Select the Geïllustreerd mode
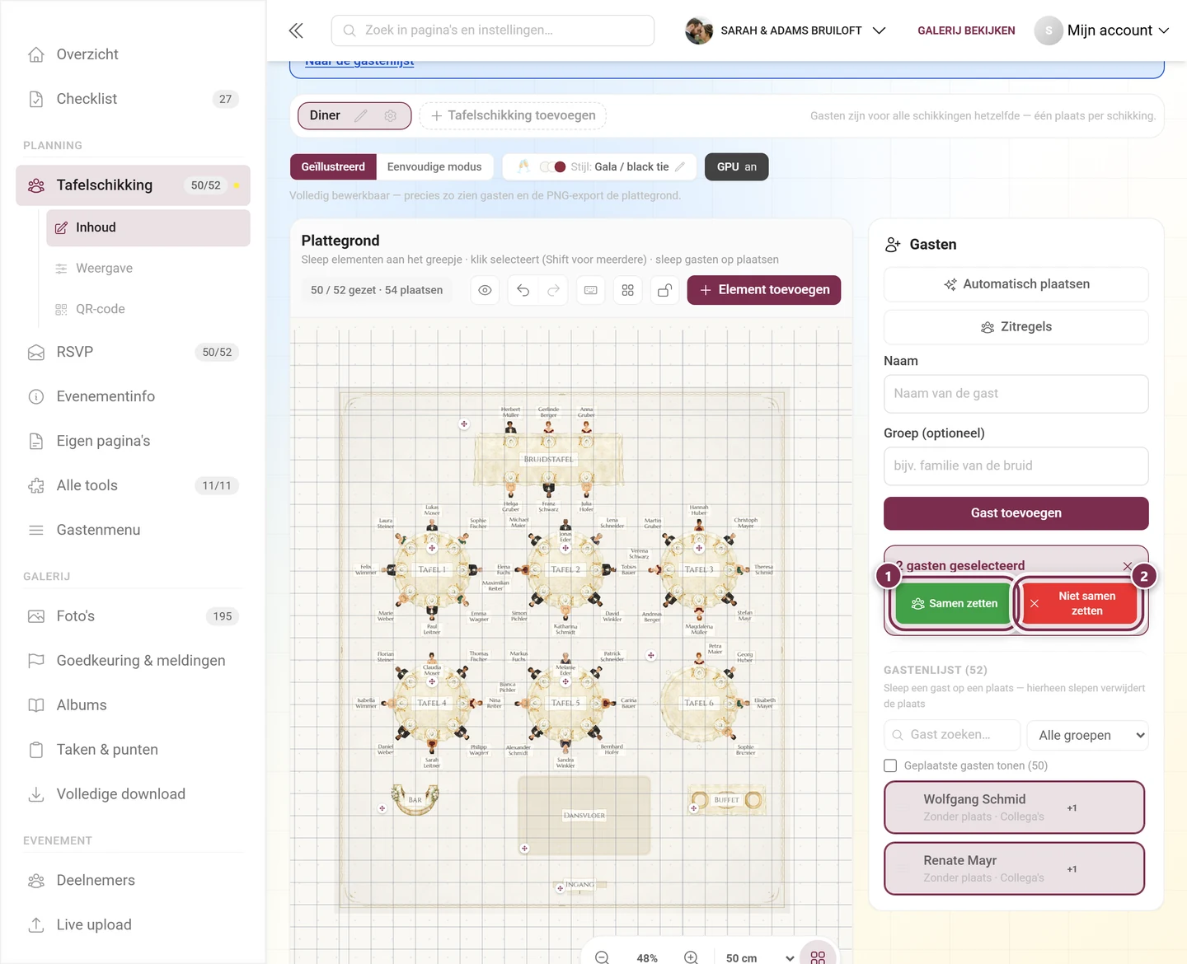Image resolution: width=1187 pixels, height=964 pixels. [x=333, y=167]
